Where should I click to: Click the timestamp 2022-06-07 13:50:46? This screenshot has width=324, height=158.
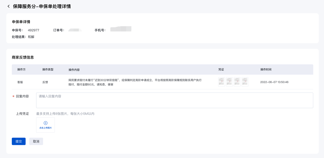point(274,82)
